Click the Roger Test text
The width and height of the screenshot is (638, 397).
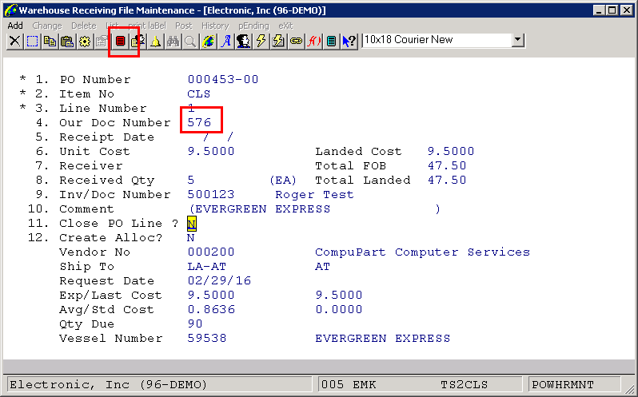pos(314,195)
